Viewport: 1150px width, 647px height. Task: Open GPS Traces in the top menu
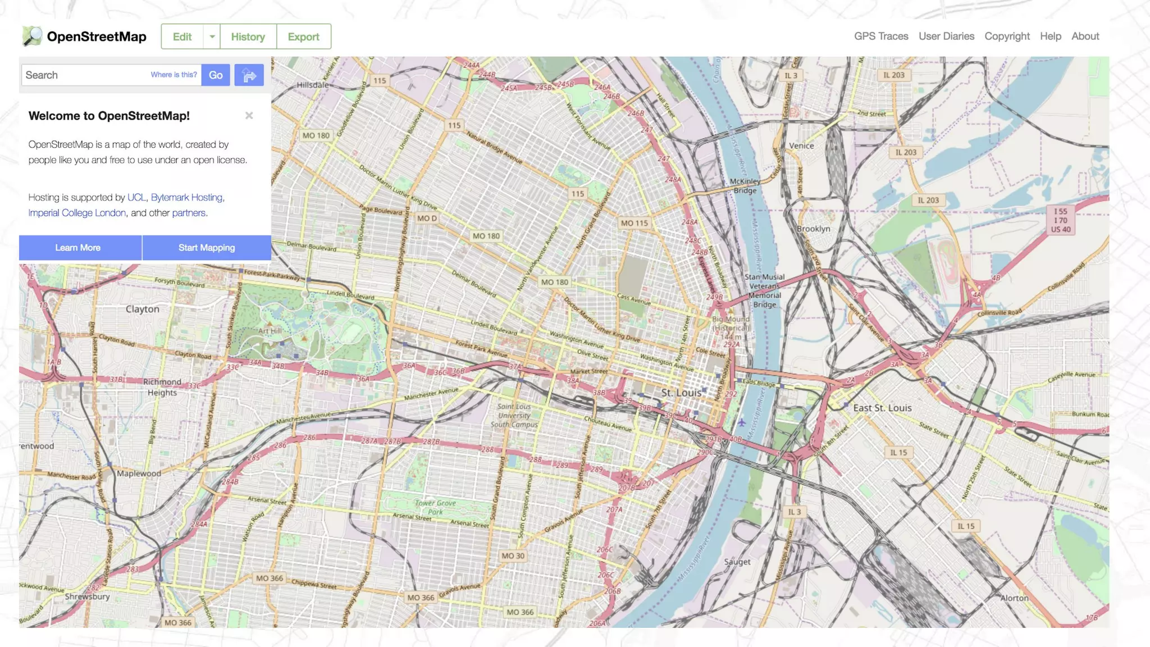(880, 36)
